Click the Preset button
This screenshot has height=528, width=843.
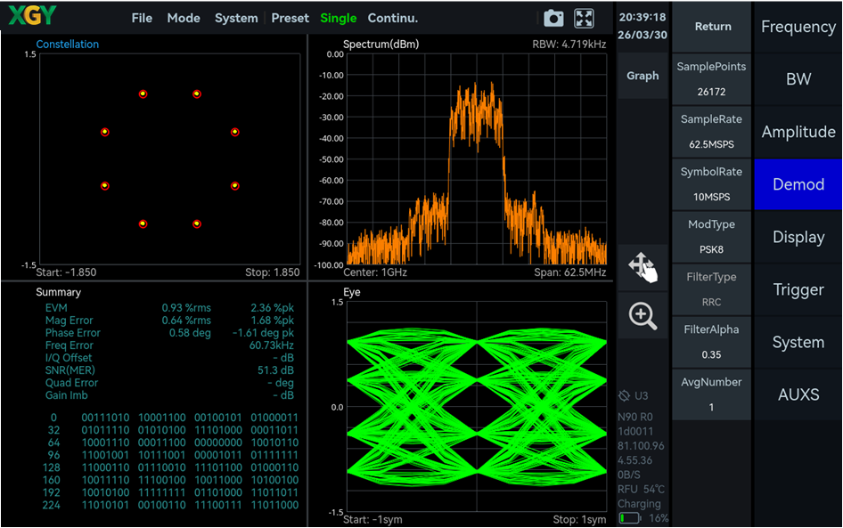click(x=290, y=19)
